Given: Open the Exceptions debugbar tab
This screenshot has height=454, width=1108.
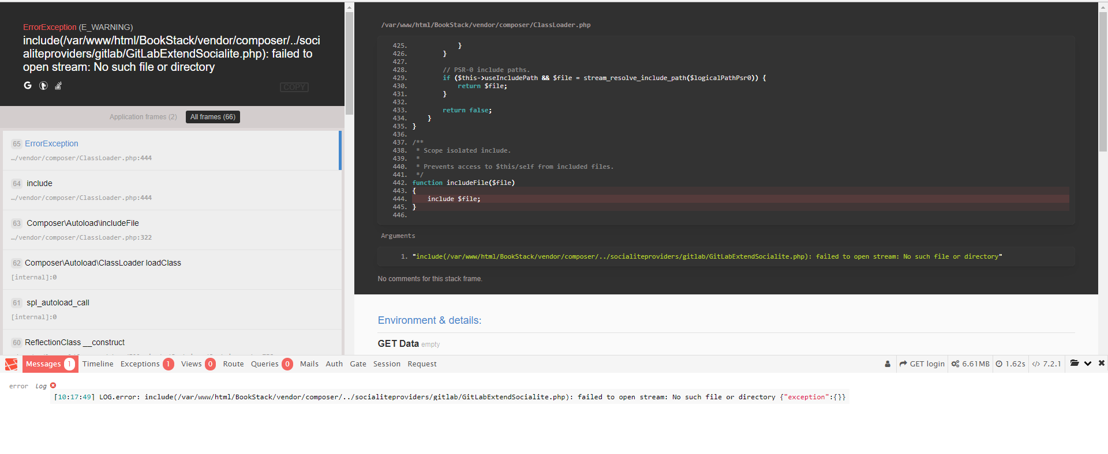Looking at the screenshot, I should pyautogui.click(x=147, y=364).
